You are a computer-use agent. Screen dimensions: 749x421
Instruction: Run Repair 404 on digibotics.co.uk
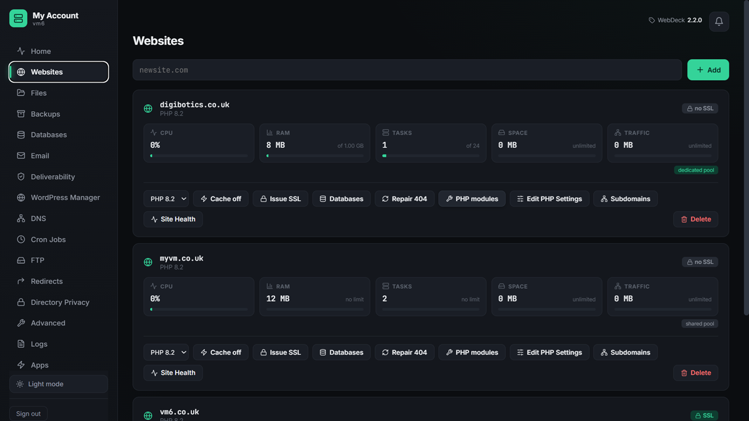pos(404,199)
